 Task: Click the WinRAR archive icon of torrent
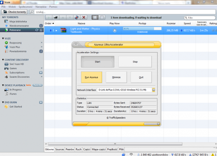click(63, 30)
